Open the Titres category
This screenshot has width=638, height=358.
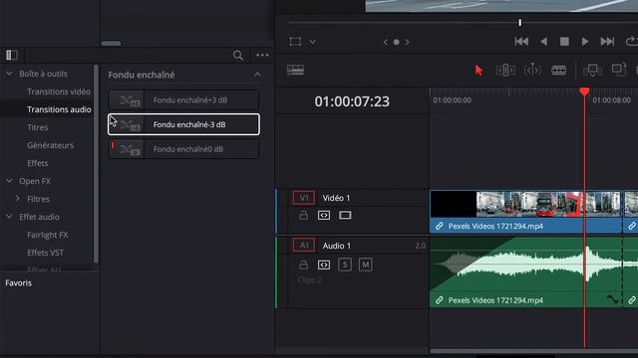[x=38, y=127]
